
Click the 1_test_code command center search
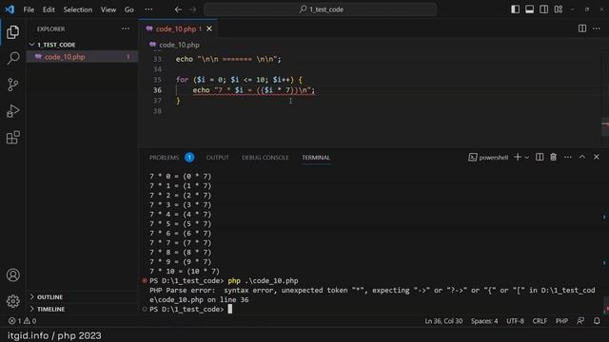tap(321, 9)
